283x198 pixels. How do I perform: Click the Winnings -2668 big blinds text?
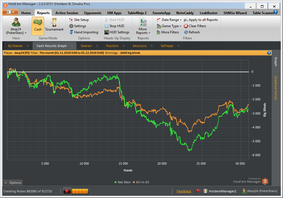click(122, 53)
